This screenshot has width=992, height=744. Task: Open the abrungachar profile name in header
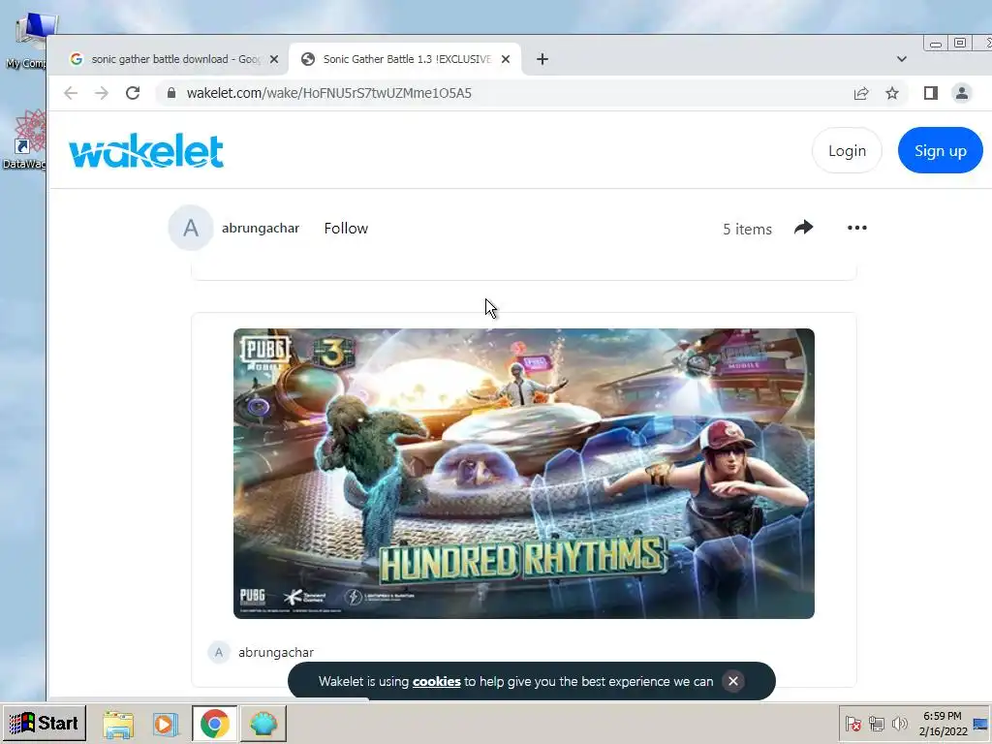click(x=261, y=229)
